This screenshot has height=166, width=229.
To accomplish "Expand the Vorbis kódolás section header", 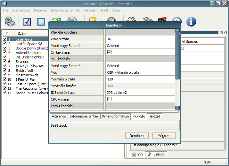I will coord(77,106).
